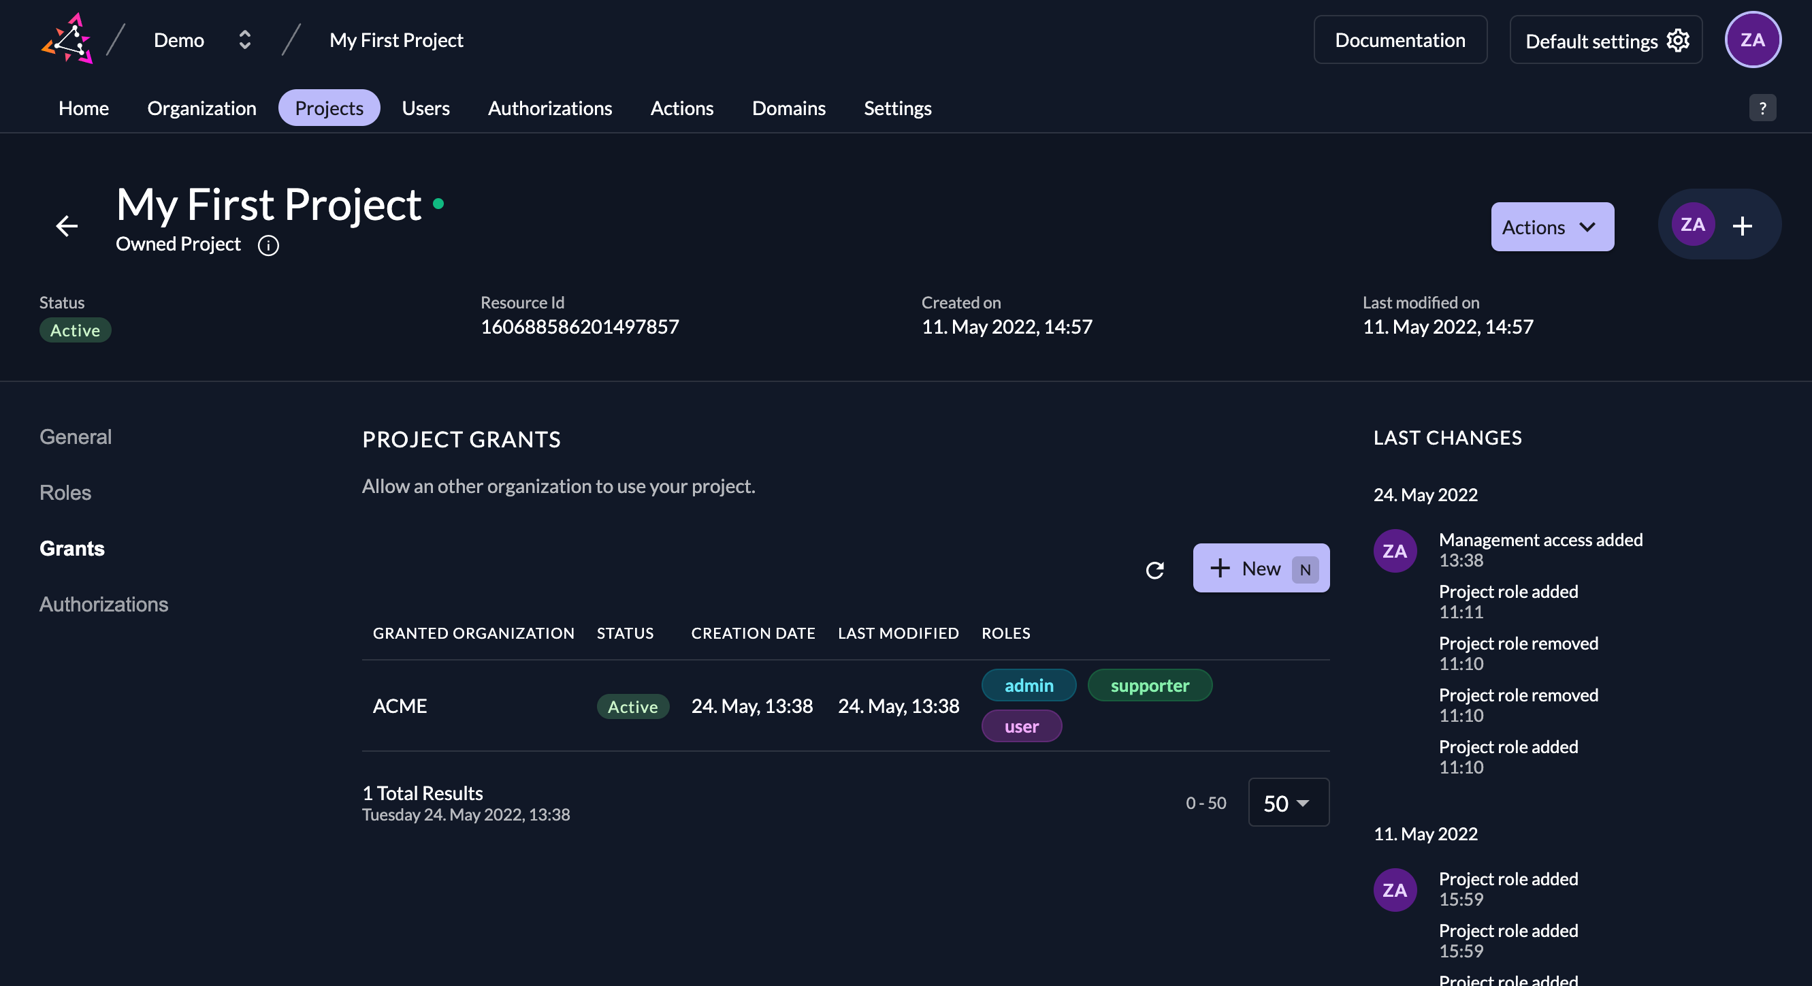Screen dimensions: 1812x986
Task: Open the ZA user avatar menu
Action: (x=1752, y=39)
